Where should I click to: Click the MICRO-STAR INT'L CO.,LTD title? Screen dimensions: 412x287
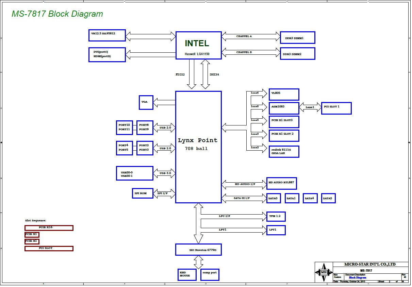[370, 264]
